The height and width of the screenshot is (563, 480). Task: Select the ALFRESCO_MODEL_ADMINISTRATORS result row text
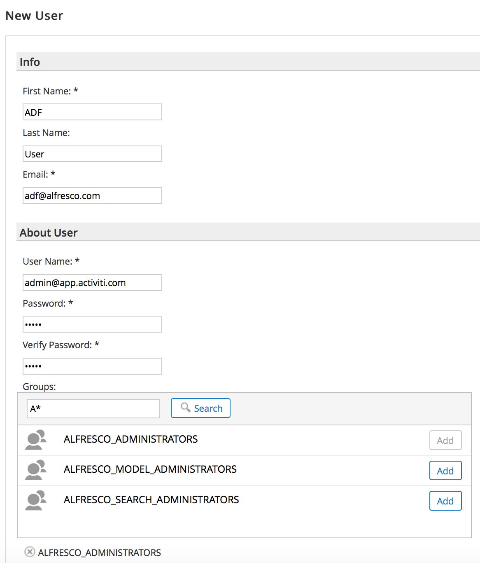(x=150, y=469)
